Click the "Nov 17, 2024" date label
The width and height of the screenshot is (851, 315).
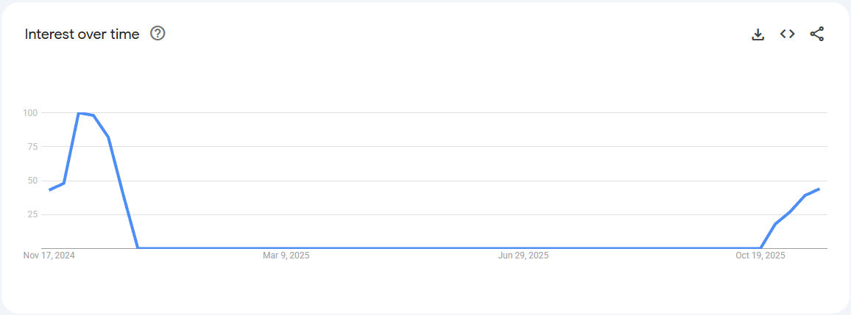[49, 256]
